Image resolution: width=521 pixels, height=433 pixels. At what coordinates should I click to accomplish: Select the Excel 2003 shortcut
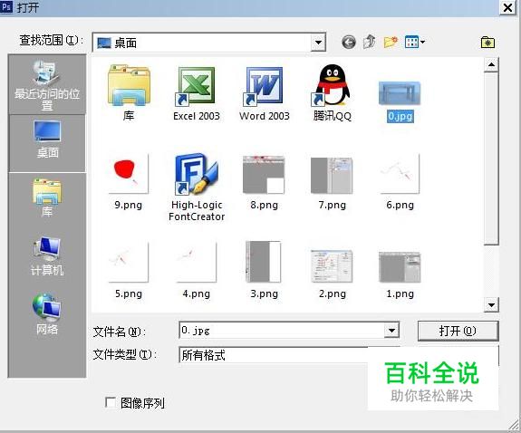[x=197, y=93]
